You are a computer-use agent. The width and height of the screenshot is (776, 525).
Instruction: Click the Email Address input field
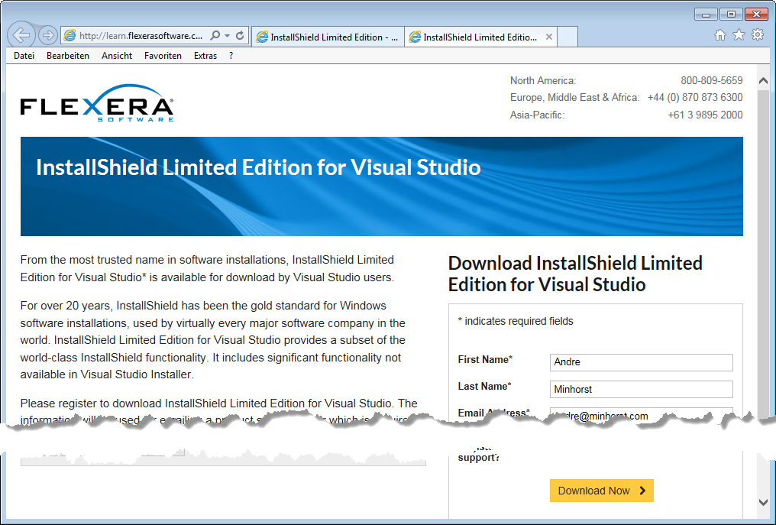tap(641, 416)
